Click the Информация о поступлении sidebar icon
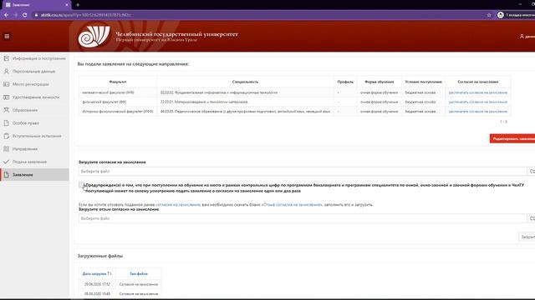Image resolution: width=535 pixels, height=300 pixels. tap(7, 58)
